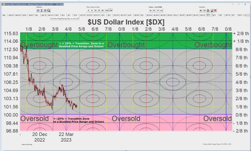This screenshot has width=251, height=151.
Task: Click the chart title $US Dollar Index [$DX]
Action: tap(126, 22)
